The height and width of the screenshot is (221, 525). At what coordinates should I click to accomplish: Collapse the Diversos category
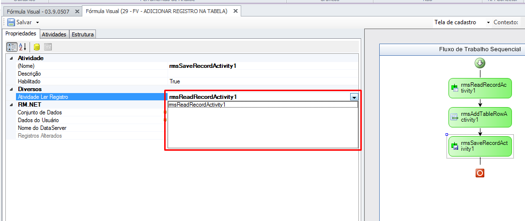point(12,89)
